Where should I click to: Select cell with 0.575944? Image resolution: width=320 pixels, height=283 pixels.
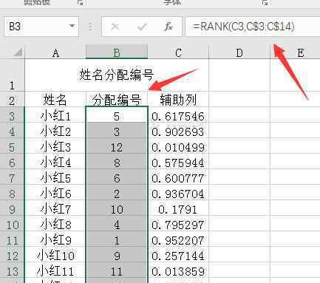click(x=178, y=161)
